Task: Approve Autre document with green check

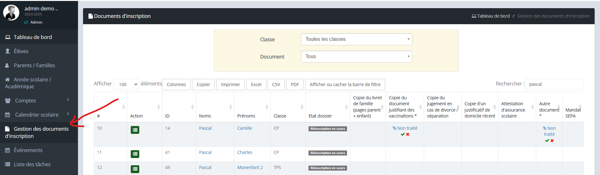Action: tap(547, 140)
